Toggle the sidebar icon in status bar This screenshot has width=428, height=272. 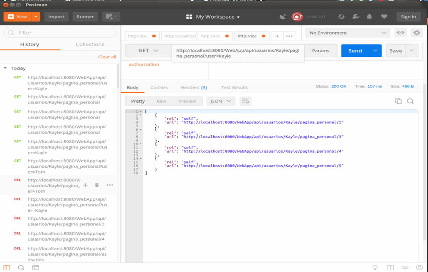7,267
